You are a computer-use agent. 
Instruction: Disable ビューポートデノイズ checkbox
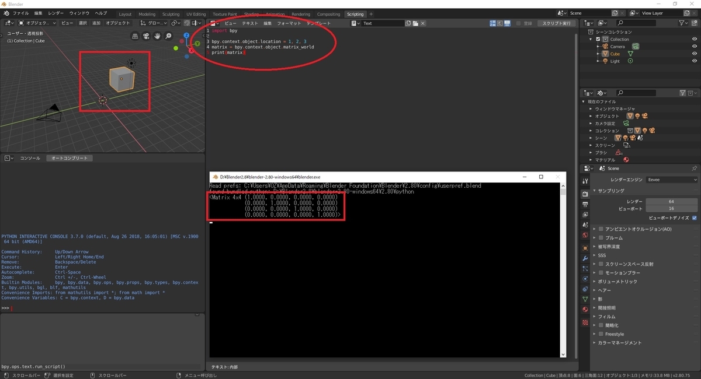coord(694,217)
